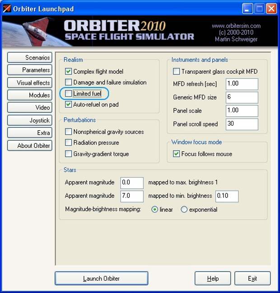This screenshot has width=280, height=293.
Task: Switch to the Parameters tab
Action: (x=30, y=70)
